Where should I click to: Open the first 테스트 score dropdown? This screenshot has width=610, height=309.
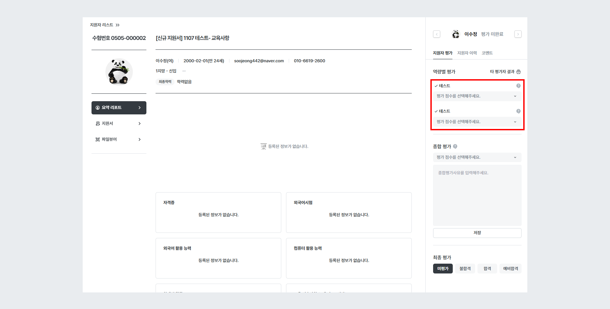click(x=477, y=96)
